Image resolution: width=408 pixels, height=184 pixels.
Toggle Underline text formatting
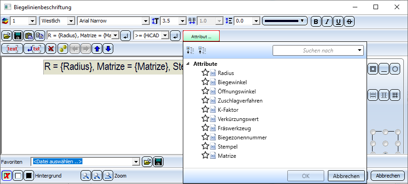click(338, 21)
